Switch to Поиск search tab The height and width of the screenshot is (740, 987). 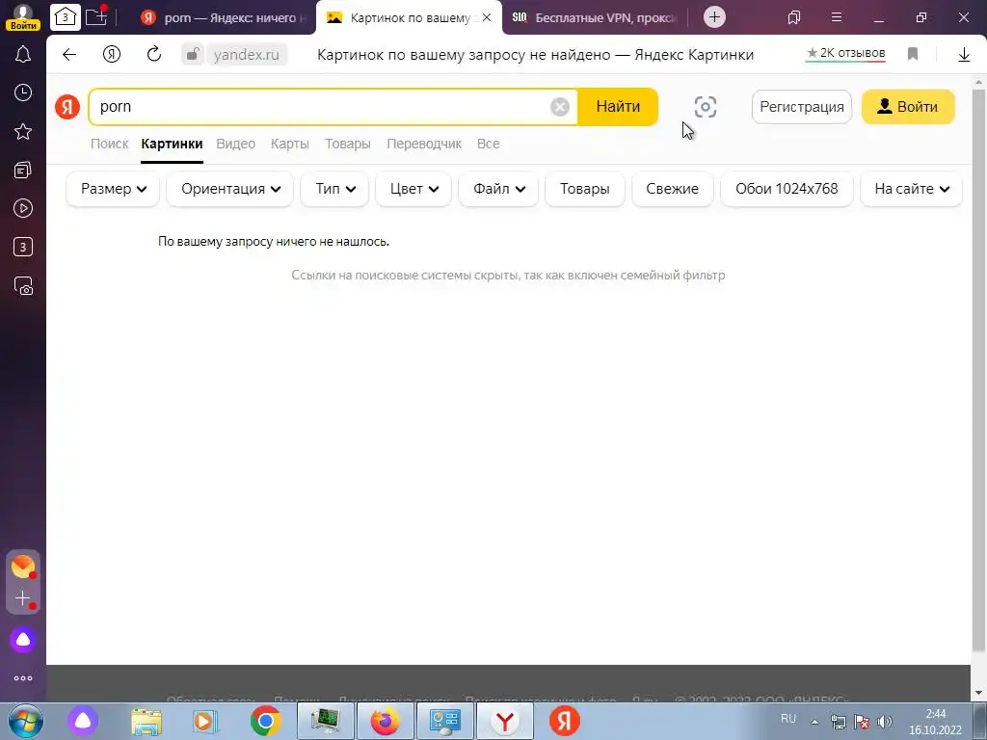point(110,145)
